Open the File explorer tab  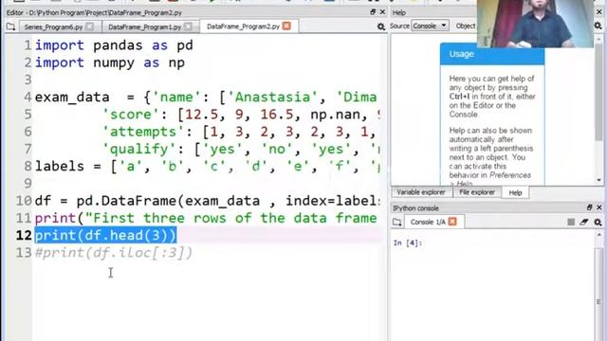[477, 192]
